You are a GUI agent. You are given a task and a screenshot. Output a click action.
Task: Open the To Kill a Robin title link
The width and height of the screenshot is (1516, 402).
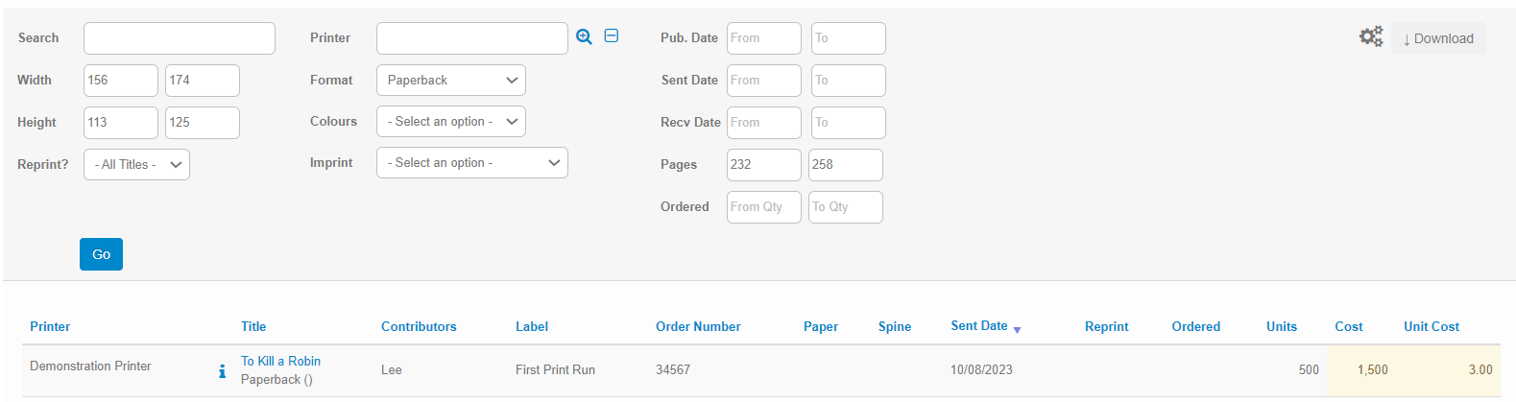(280, 361)
